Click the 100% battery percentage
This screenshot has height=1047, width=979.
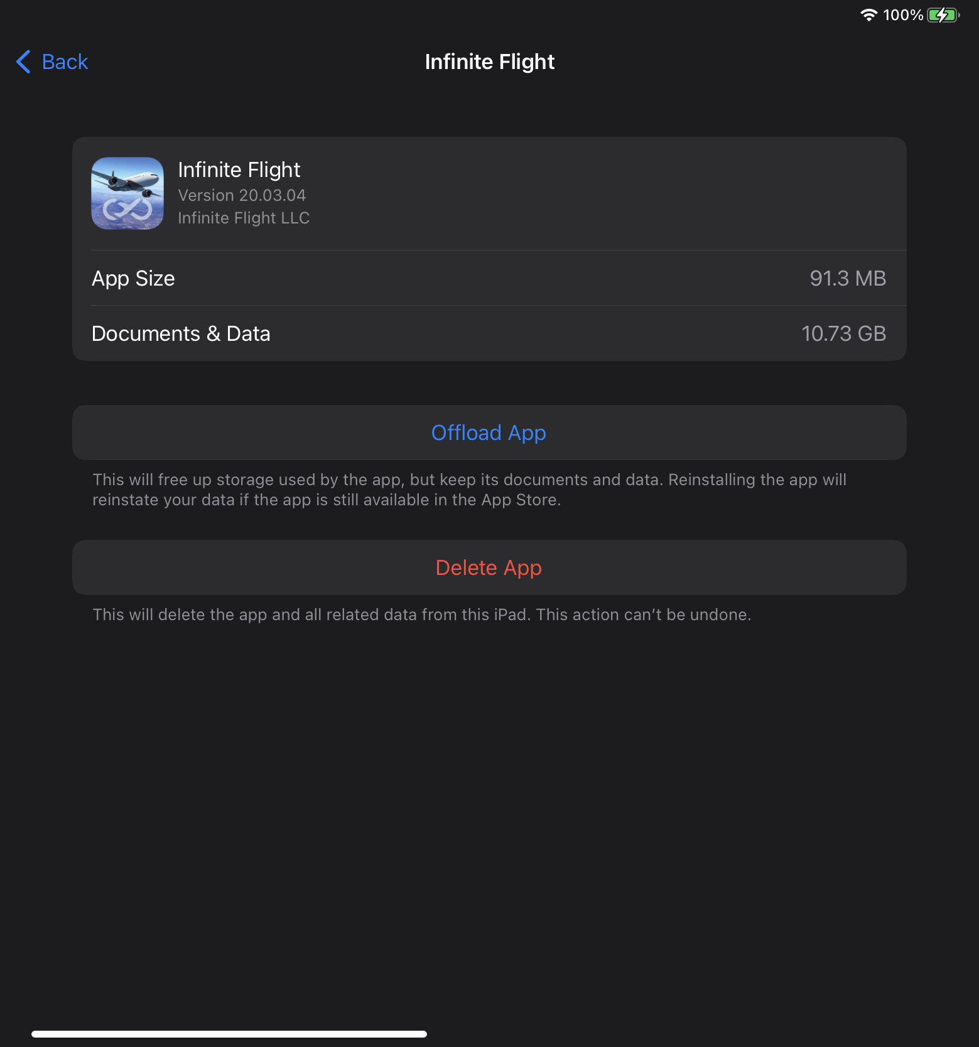[903, 14]
